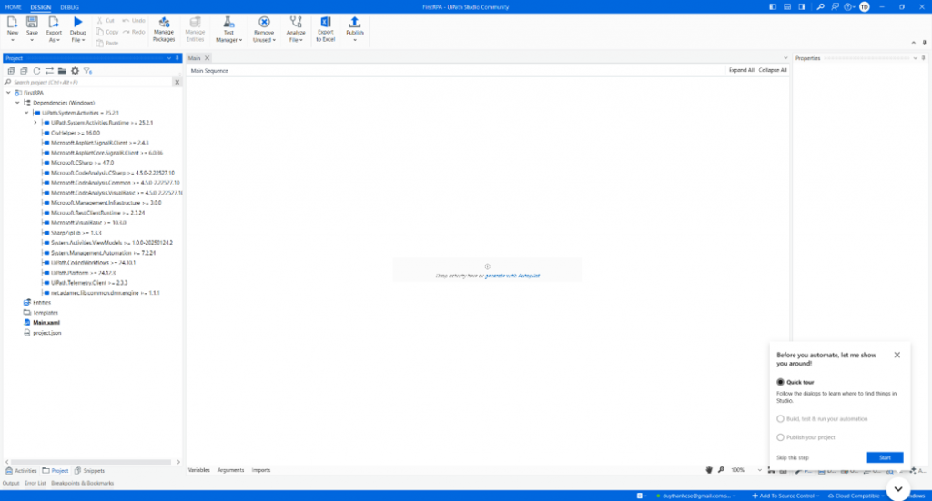Open the Help dropdown in title bar
The image size is (932, 501).
pos(849,7)
